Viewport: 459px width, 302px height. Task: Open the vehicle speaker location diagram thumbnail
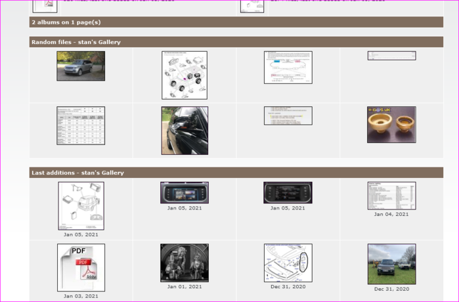click(185, 75)
